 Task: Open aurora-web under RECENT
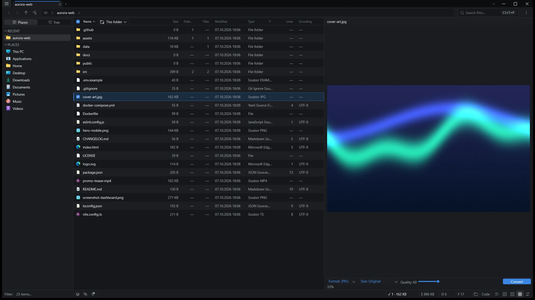click(37, 38)
